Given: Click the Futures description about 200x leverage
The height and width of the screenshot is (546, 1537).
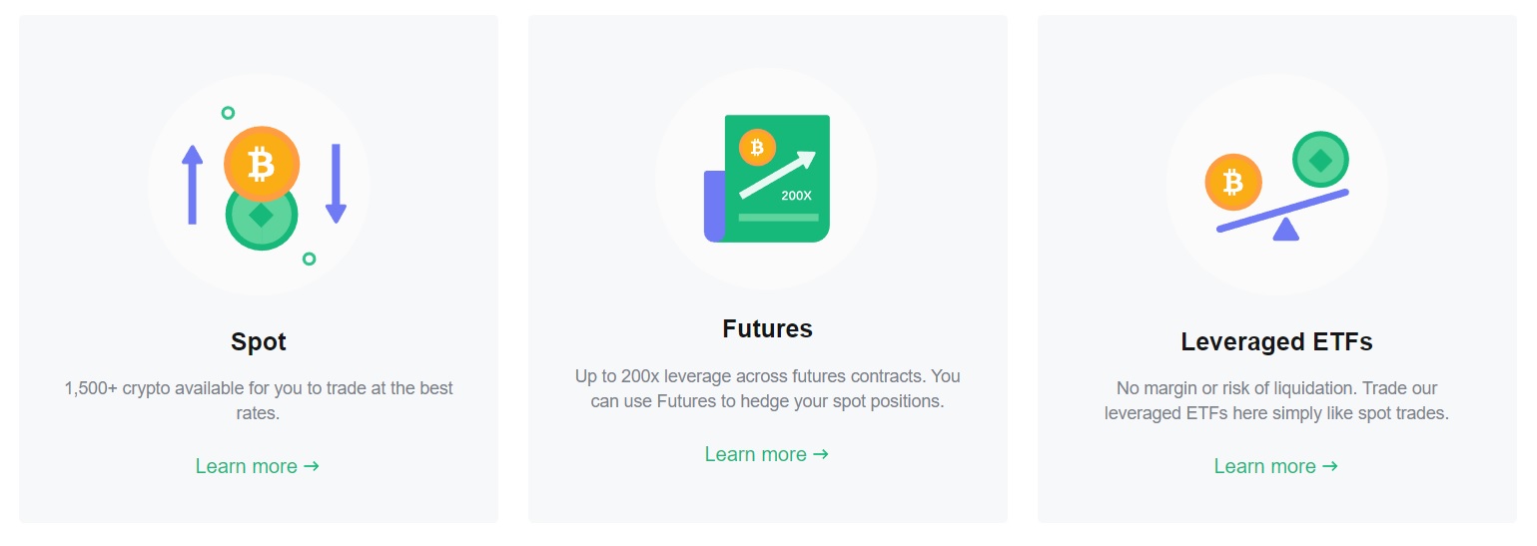Looking at the screenshot, I should point(767,389).
